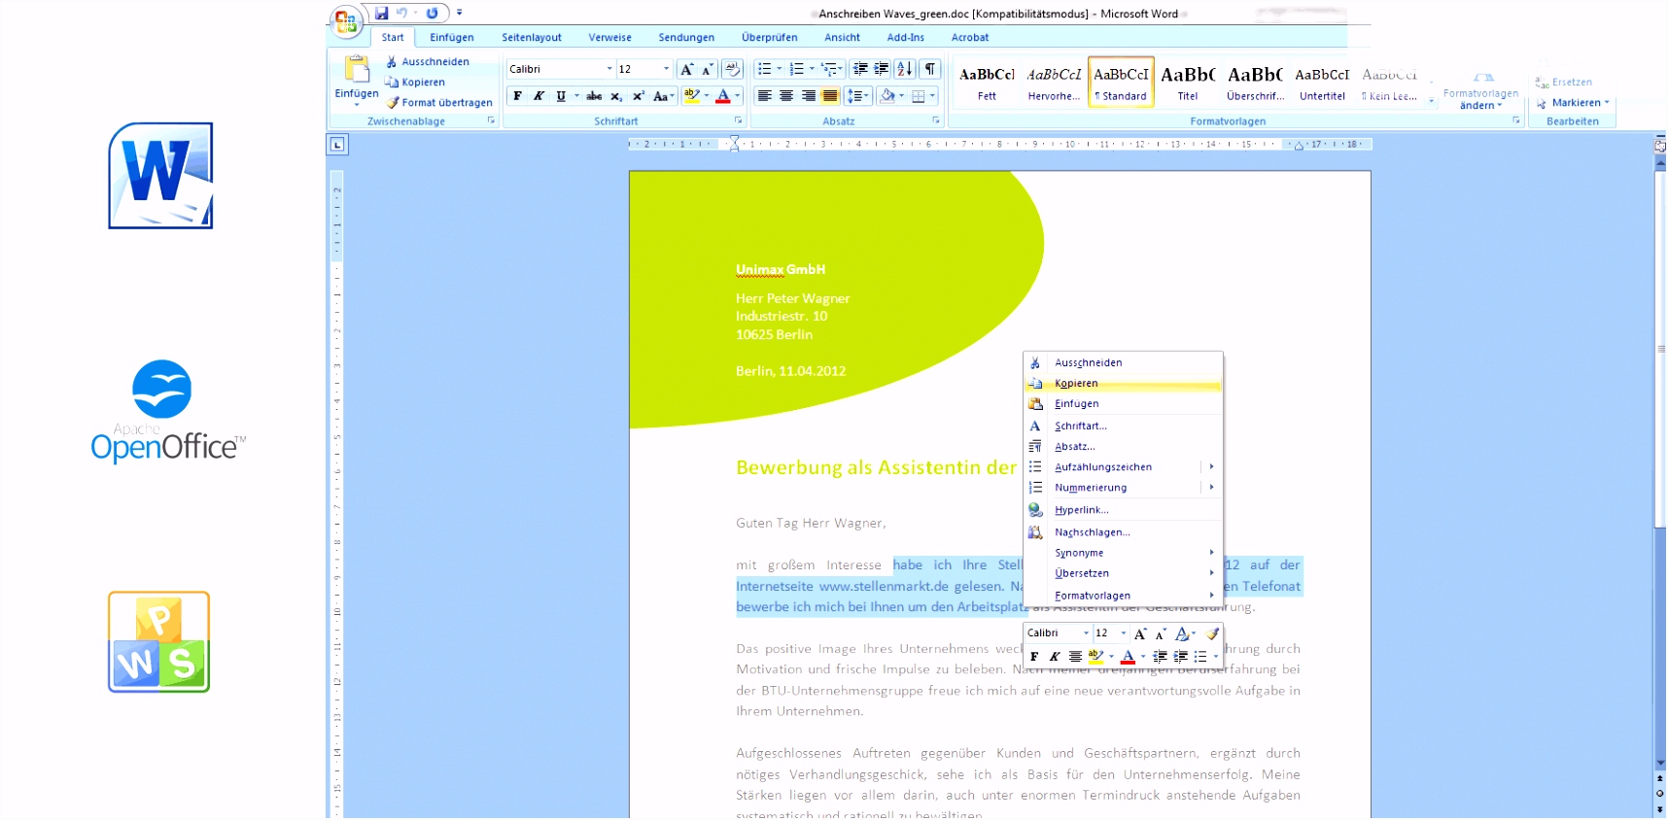This screenshot has width=1668, height=820.
Task: Apply the red font color in ribbon
Action: [x=722, y=96]
